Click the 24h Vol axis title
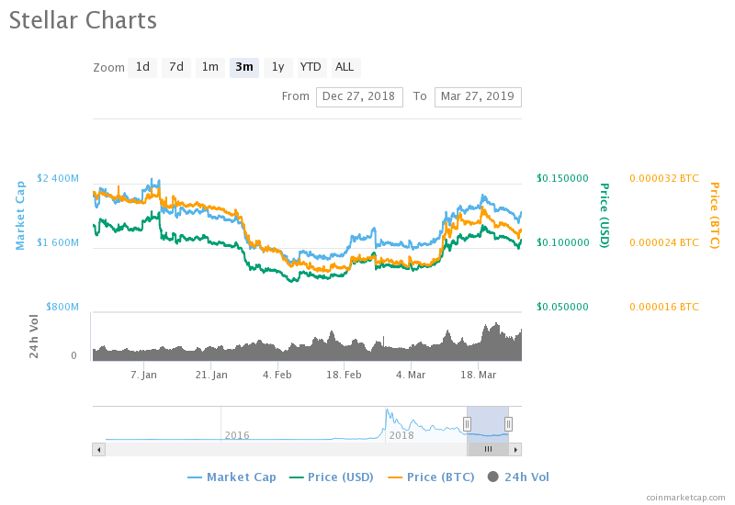The height and width of the screenshot is (505, 735). tap(34, 336)
